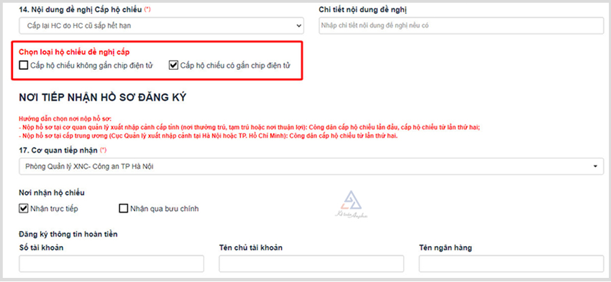Enable the "Nhận qua bưu chính" option
The height and width of the screenshot is (282, 611).
tap(124, 208)
